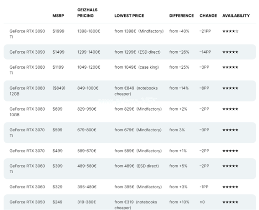Click the 1049€ case king lowest price

coord(137,67)
